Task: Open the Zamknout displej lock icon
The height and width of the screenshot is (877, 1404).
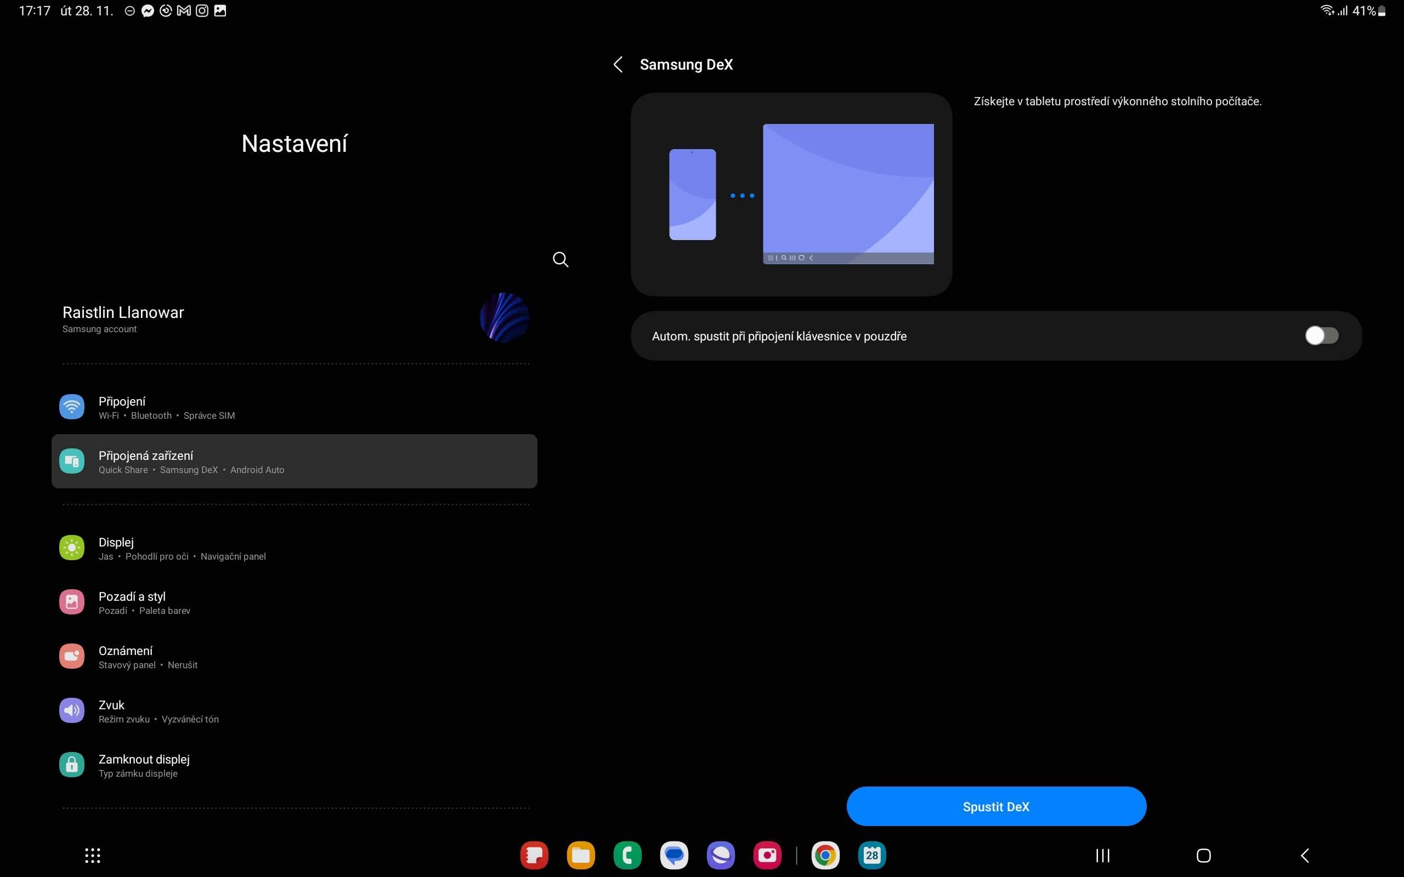Action: click(72, 765)
